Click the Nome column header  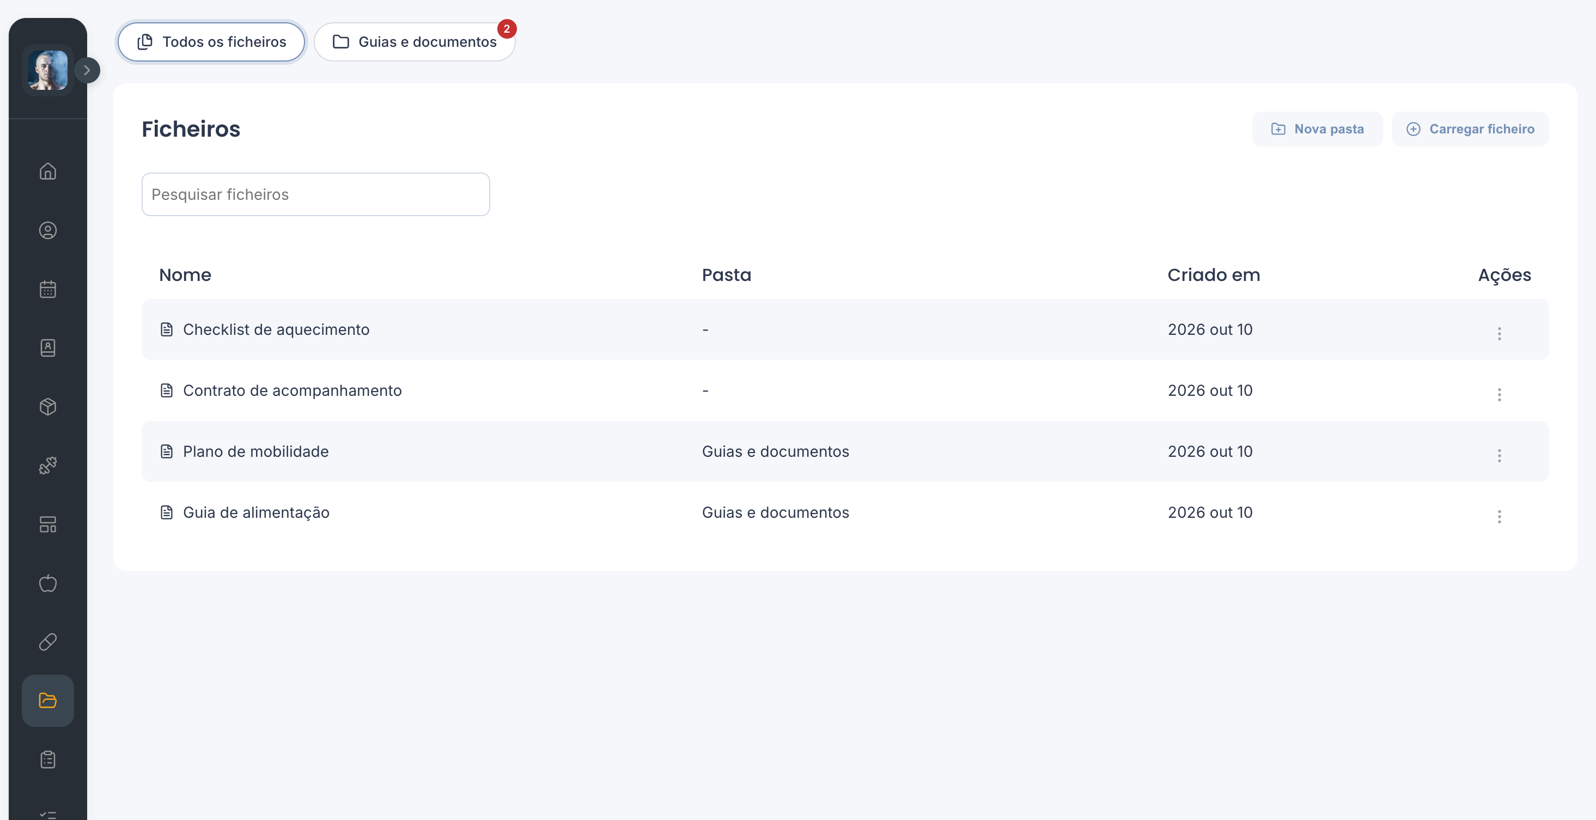(185, 275)
